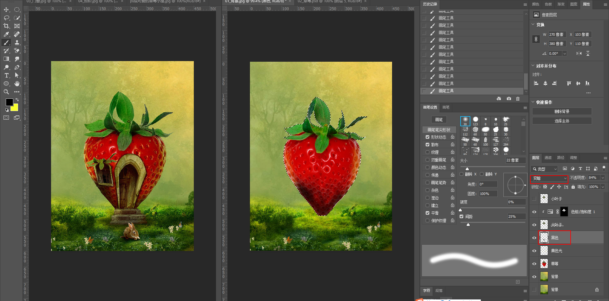Select the Hand tool
The height and width of the screenshot is (301, 609).
pos(17,84)
